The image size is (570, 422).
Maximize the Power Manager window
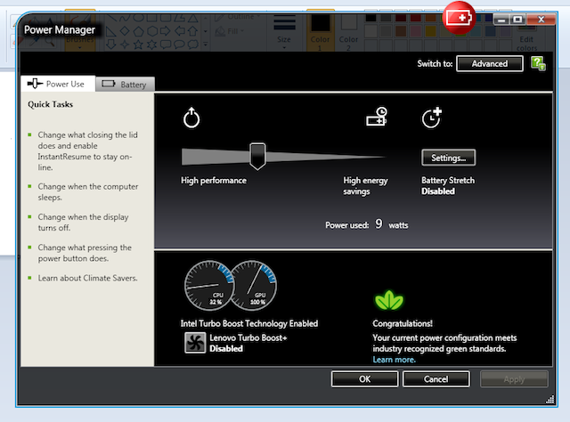tap(517, 20)
